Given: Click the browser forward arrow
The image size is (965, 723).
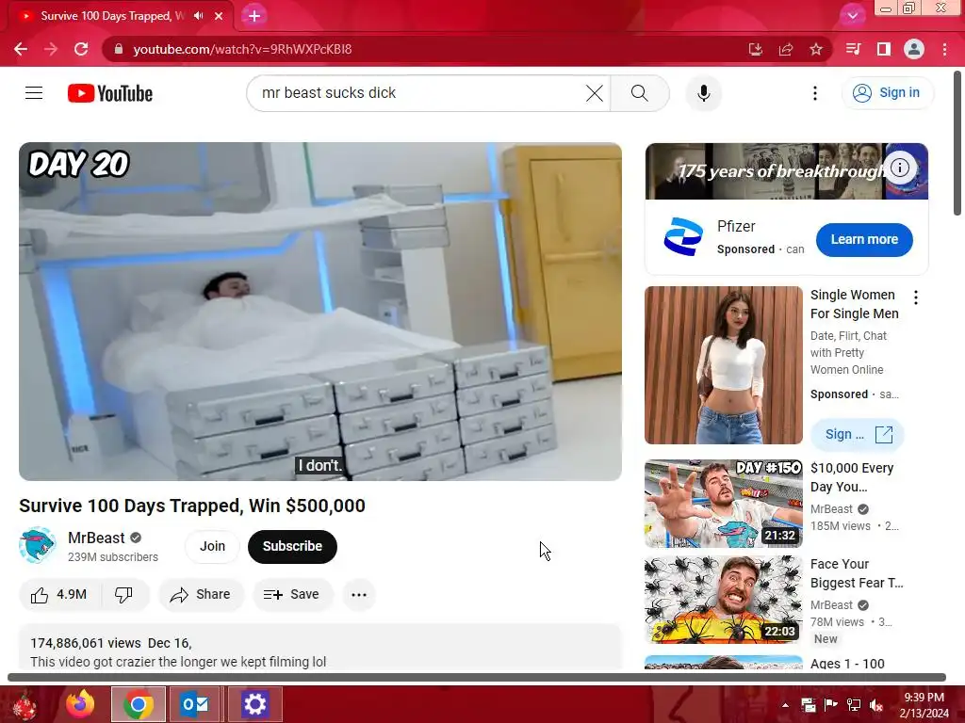Looking at the screenshot, I should (x=51, y=49).
